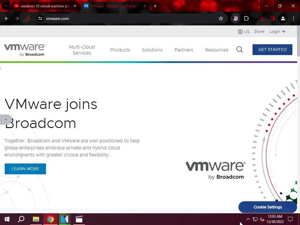Close the VMware tab
The width and height of the screenshot is (300, 225).
click(x=145, y=6)
